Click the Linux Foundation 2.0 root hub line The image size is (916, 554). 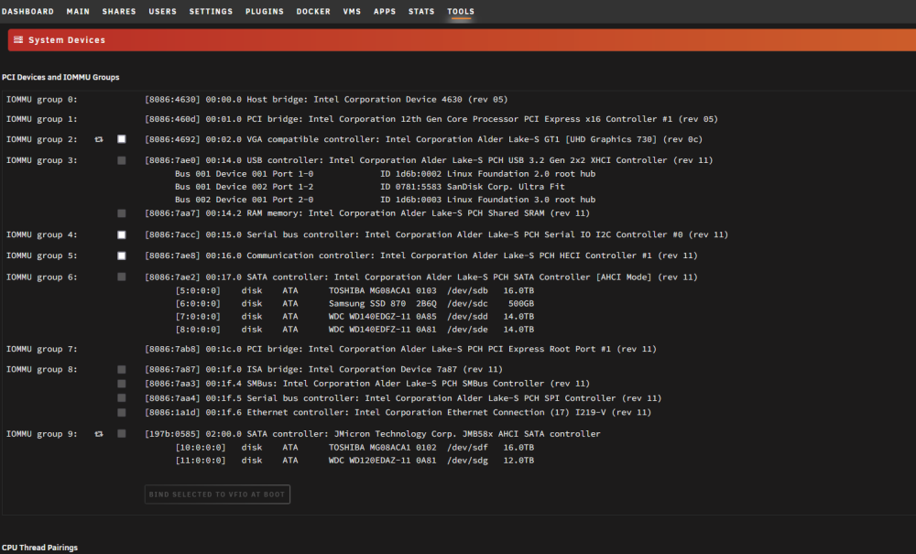click(385, 173)
